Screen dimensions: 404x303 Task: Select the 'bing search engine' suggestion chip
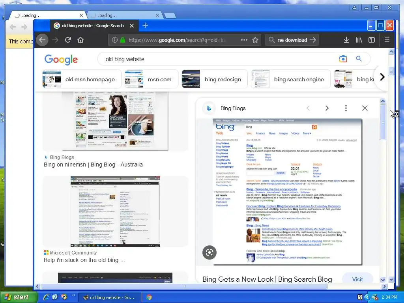pyautogui.click(x=291, y=79)
